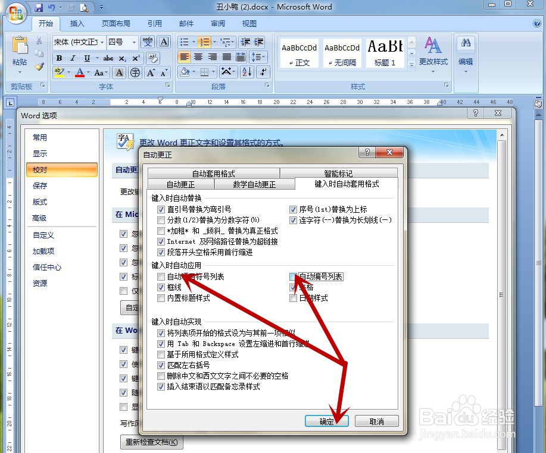Click the 取消 button in AutoCorrect dialog
Screen dimensions: 546x453
tap(376, 421)
